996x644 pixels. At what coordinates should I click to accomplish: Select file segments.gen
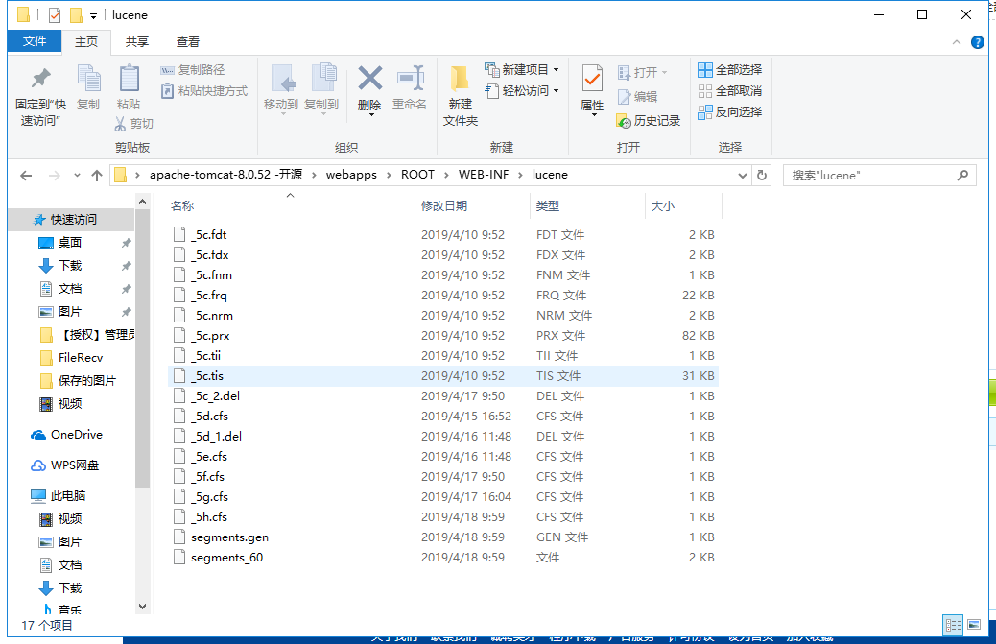[x=443, y=537]
